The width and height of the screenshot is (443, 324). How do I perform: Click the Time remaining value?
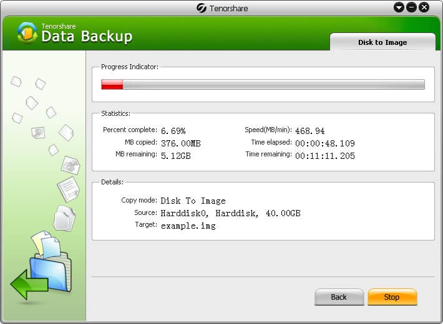(325, 156)
